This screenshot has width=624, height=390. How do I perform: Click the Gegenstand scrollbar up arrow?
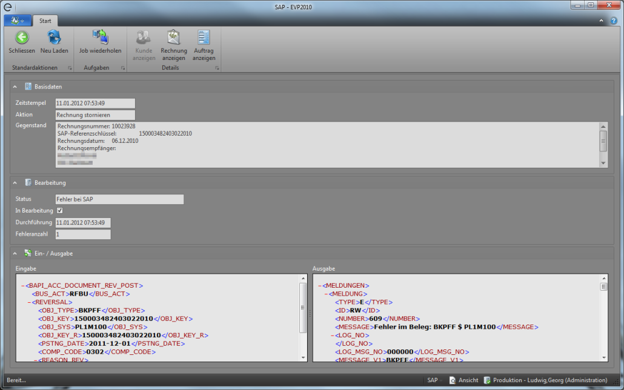[603, 127]
